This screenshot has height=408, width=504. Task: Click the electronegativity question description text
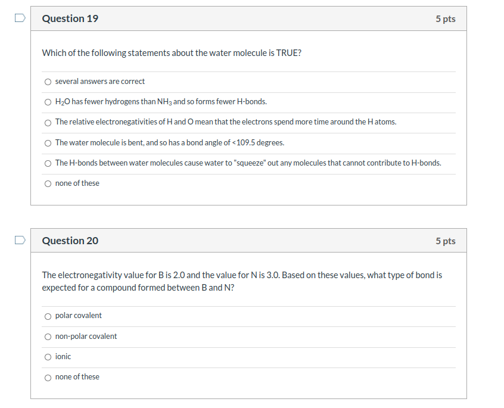tap(238, 281)
